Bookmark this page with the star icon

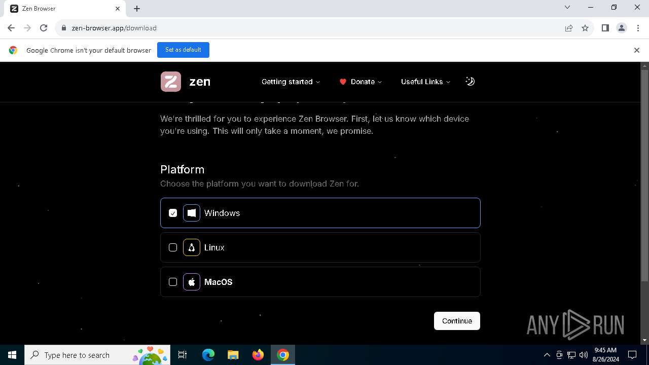pos(585,28)
